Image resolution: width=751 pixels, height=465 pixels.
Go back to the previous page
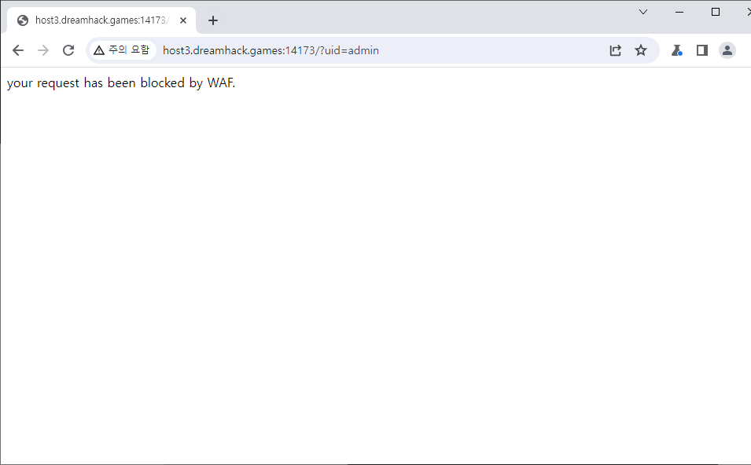pos(18,50)
